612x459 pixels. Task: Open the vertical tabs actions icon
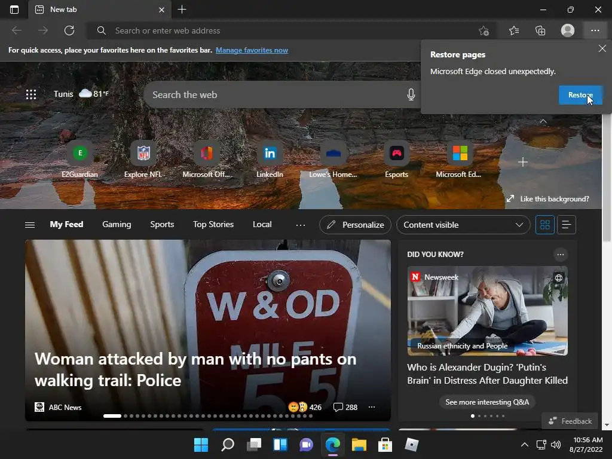pos(14,10)
